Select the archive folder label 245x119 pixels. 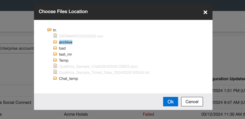[66, 42]
